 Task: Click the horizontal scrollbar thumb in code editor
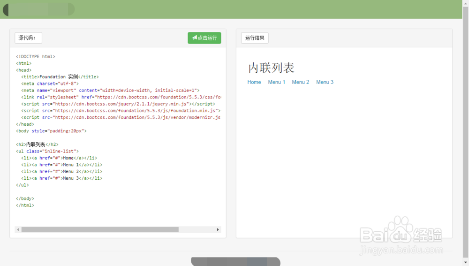(x=100, y=229)
